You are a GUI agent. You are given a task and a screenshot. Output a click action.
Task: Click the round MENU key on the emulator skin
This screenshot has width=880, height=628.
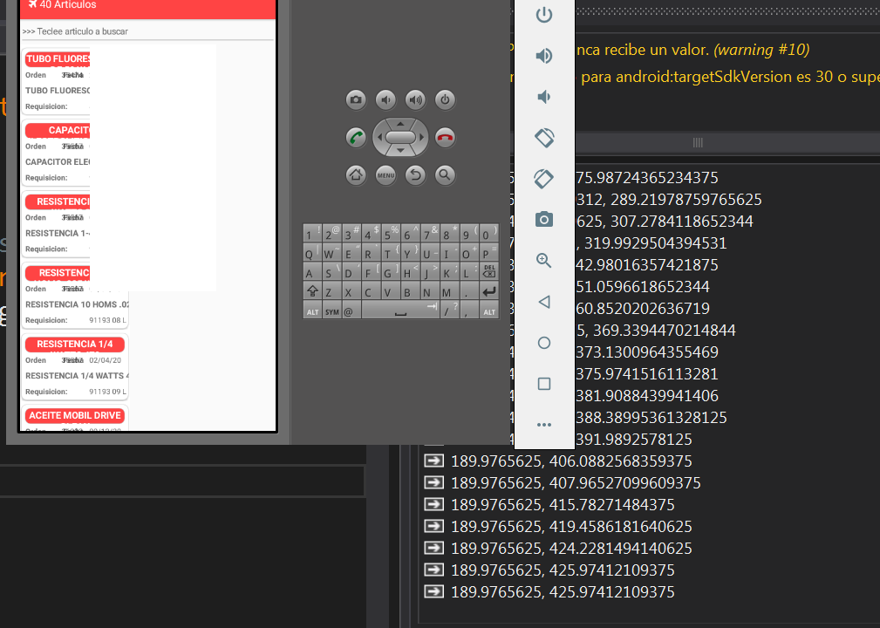pos(385,175)
